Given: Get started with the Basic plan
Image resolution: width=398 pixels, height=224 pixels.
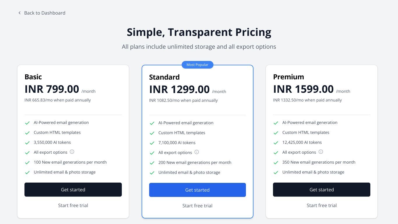Looking at the screenshot, I should (x=73, y=190).
